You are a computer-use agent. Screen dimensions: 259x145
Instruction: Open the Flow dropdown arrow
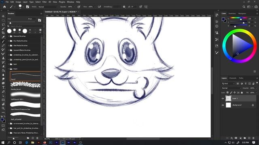[x=95, y=7]
